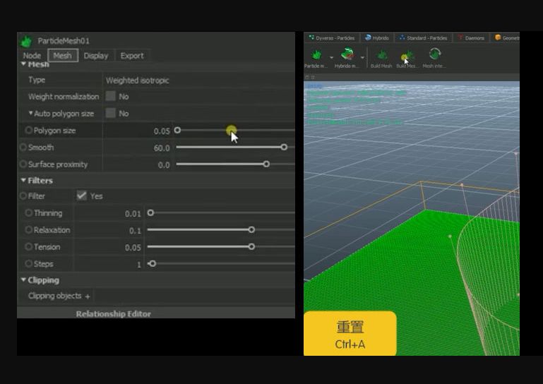Open the Hybrido mesh dropdown arrow

pos(362,57)
